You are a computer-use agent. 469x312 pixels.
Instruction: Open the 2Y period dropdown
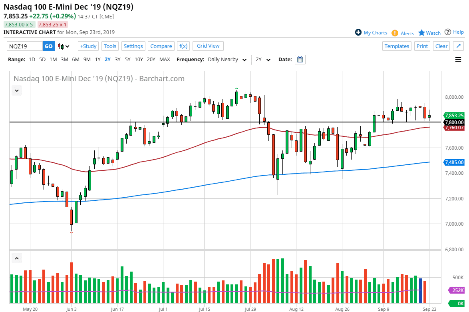tap(263, 60)
